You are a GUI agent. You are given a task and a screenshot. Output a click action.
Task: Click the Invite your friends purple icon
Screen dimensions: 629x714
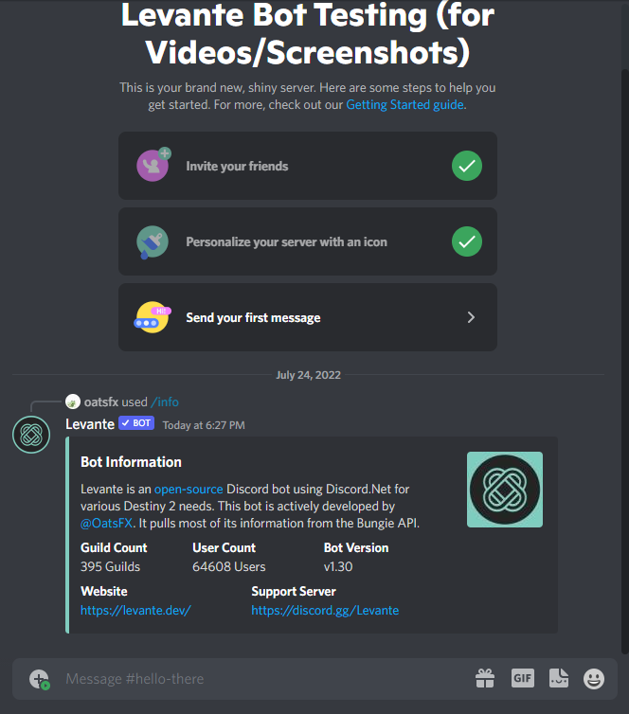[x=153, y=165]
